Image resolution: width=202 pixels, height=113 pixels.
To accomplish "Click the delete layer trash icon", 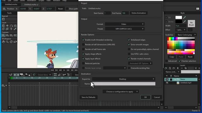I will click(x=178, y=68).
